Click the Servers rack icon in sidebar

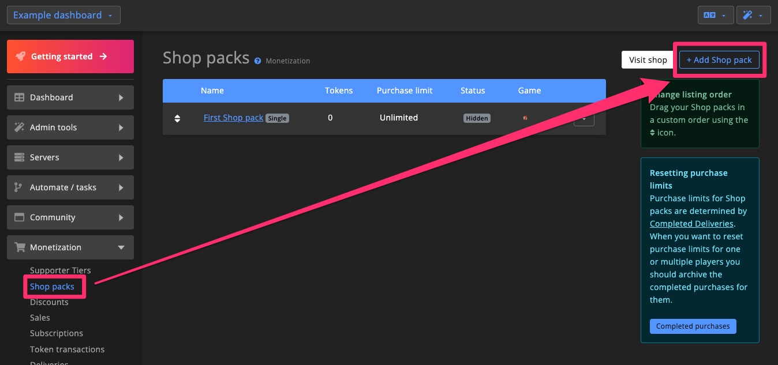(19, 157)
